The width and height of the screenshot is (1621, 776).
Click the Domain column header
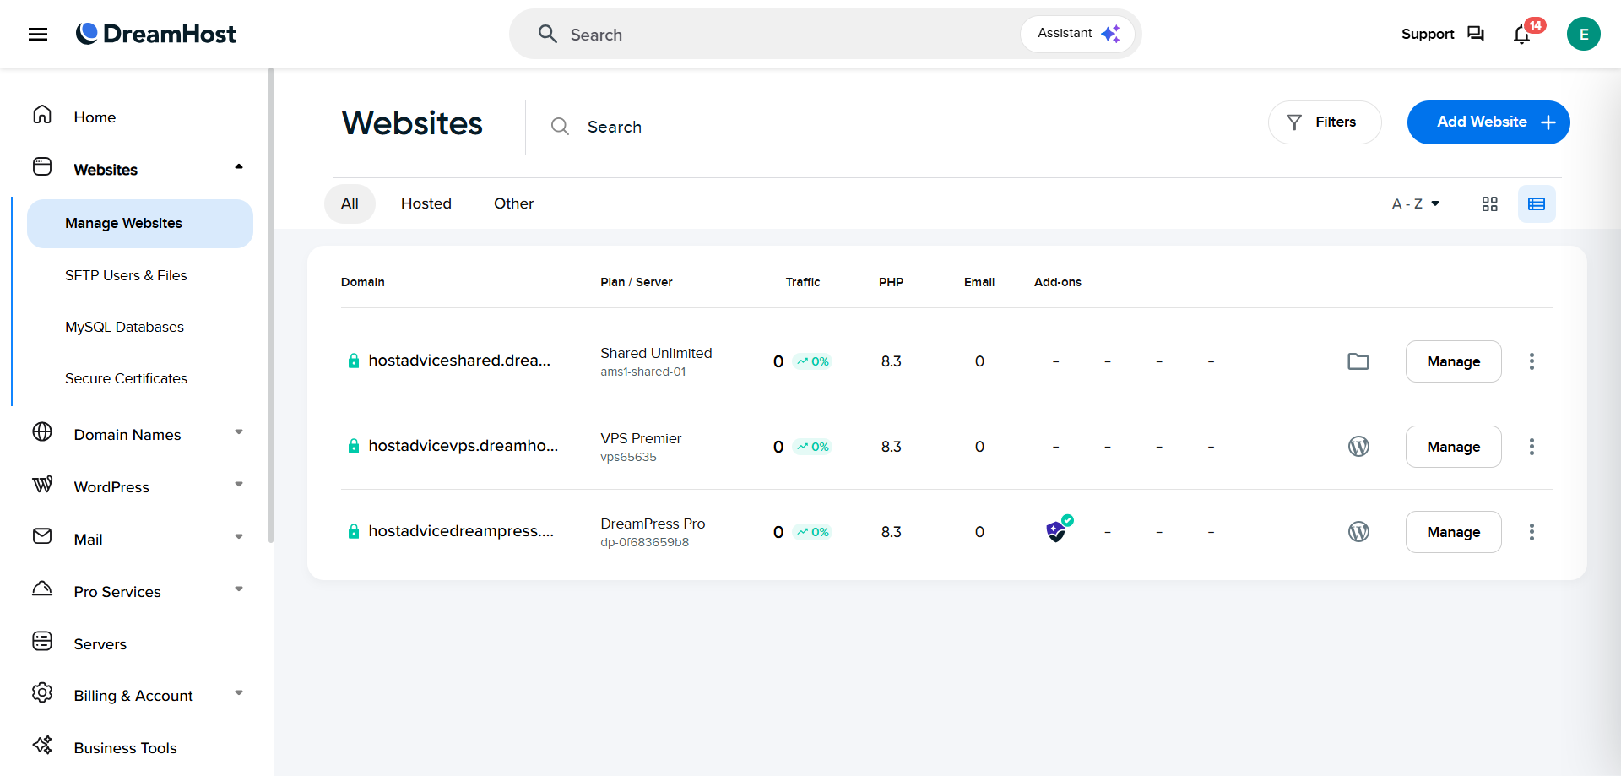(x=363, y=282)
